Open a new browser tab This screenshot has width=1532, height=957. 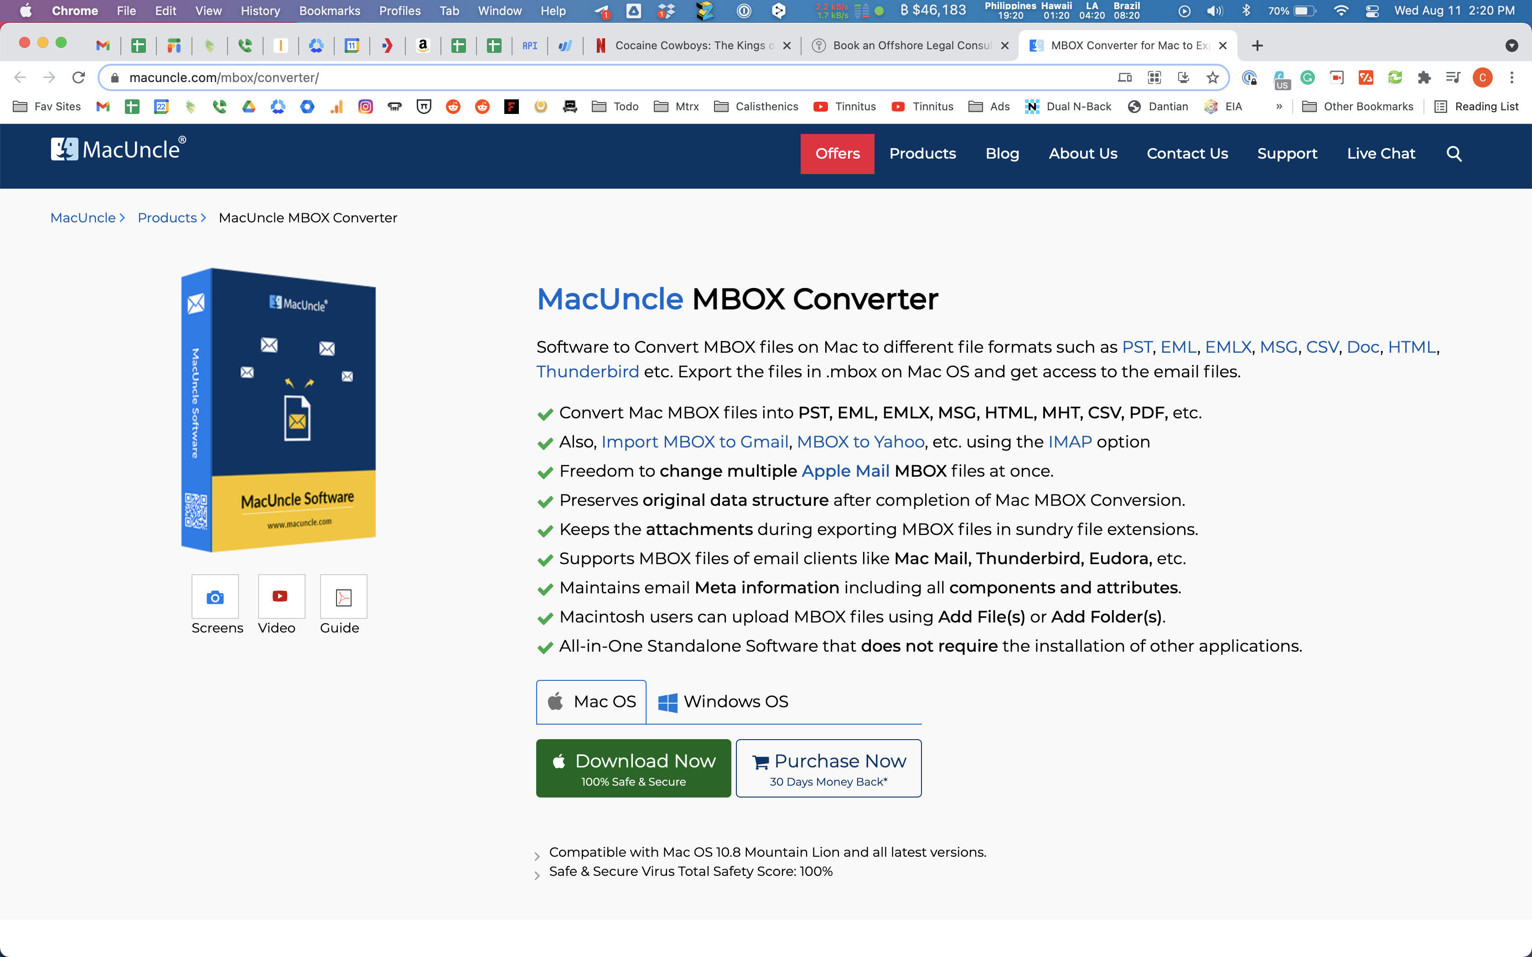pyautogui.click(x=1257, y=46)
